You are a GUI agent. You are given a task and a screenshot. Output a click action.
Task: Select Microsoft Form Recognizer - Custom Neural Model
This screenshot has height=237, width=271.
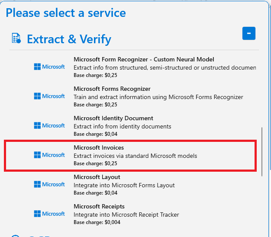(x=144, y=59)
